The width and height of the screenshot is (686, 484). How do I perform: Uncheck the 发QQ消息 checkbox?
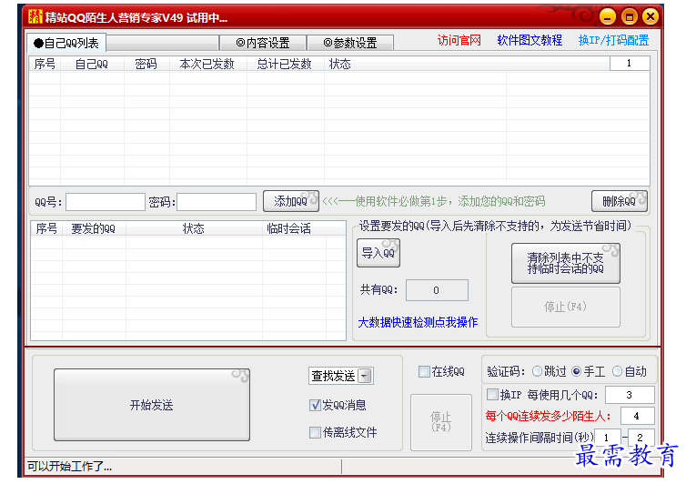click(316, 405)
